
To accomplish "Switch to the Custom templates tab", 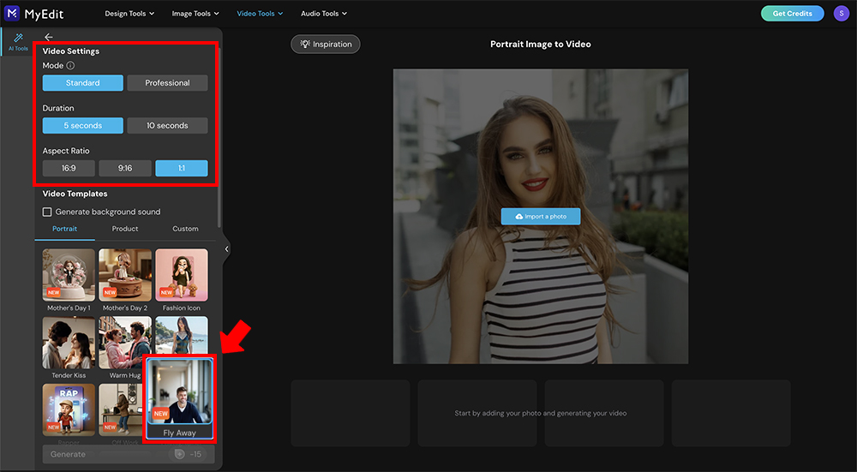I will [185, 229].
